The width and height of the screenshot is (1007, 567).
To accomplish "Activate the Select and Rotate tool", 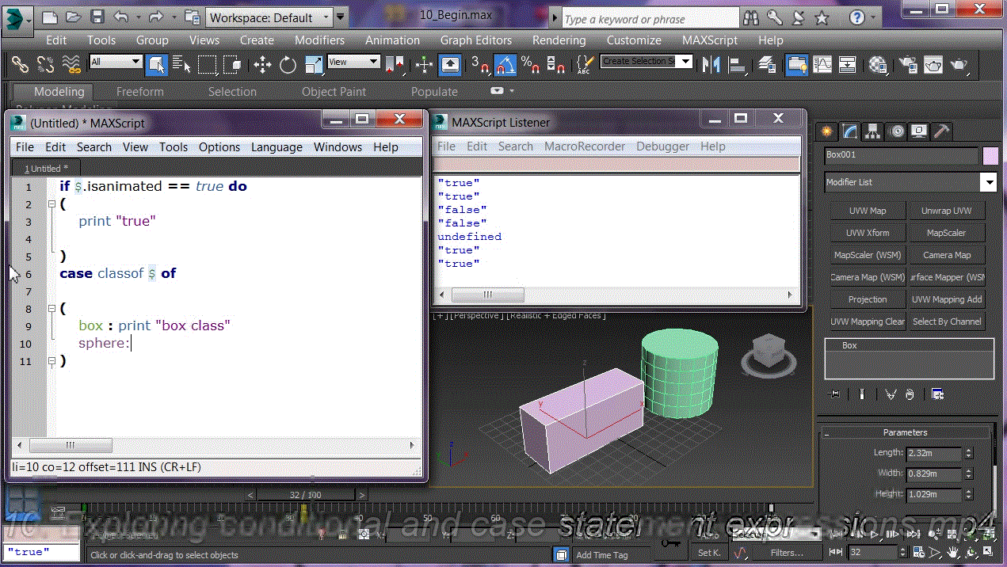I will point(288,64).
